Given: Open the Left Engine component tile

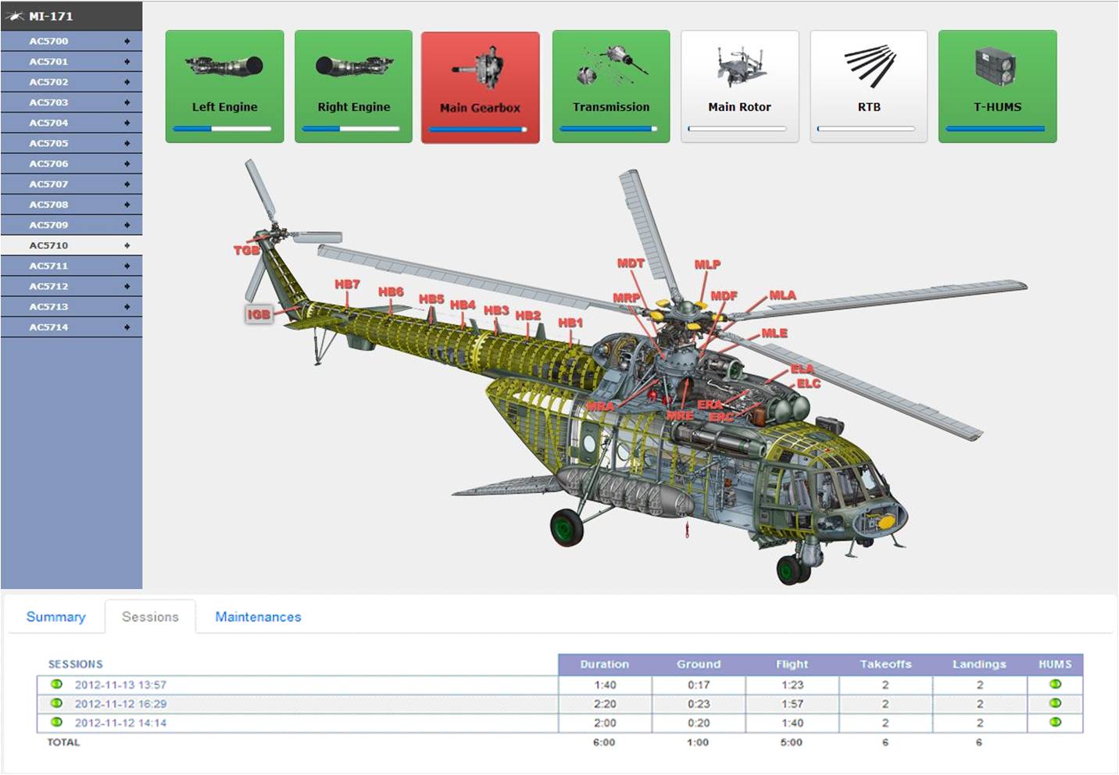Looking at the screenshot, I should pyautogui.click(x=224, y=87).
